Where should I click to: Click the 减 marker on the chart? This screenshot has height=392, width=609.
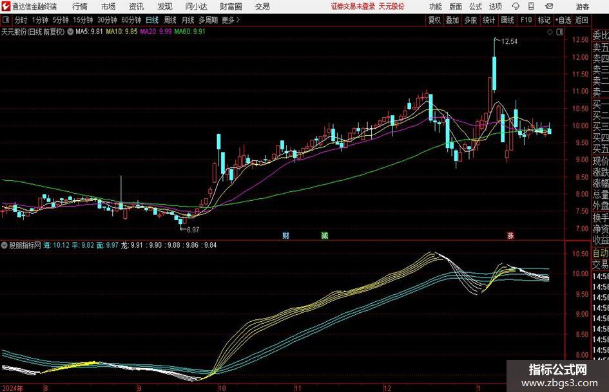[x=325, y=235]
